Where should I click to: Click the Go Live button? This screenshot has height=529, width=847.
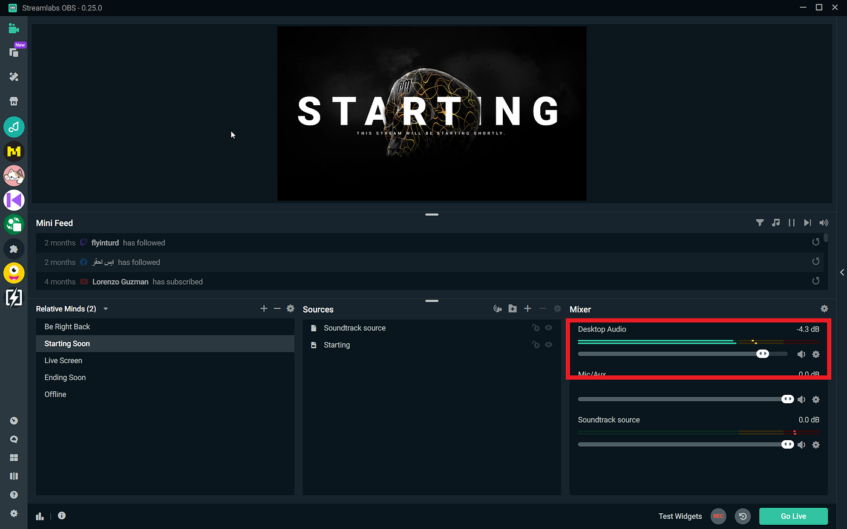click(x=793, y=516)
